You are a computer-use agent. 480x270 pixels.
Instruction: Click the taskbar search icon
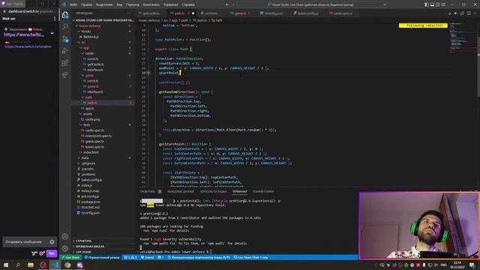click(18, 265)
